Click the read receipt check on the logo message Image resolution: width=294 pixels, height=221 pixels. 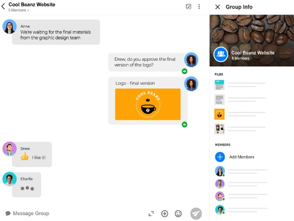(184, 125)
